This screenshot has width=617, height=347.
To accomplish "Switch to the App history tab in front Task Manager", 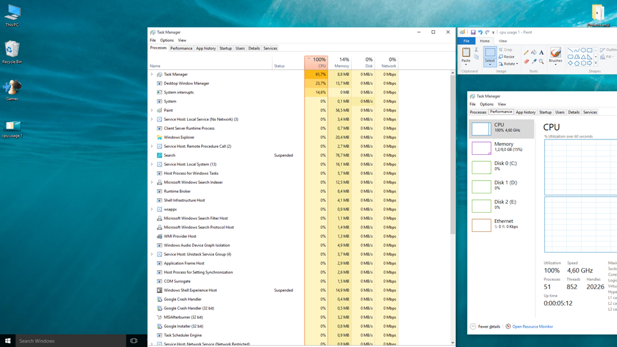I will coord(206,48).
